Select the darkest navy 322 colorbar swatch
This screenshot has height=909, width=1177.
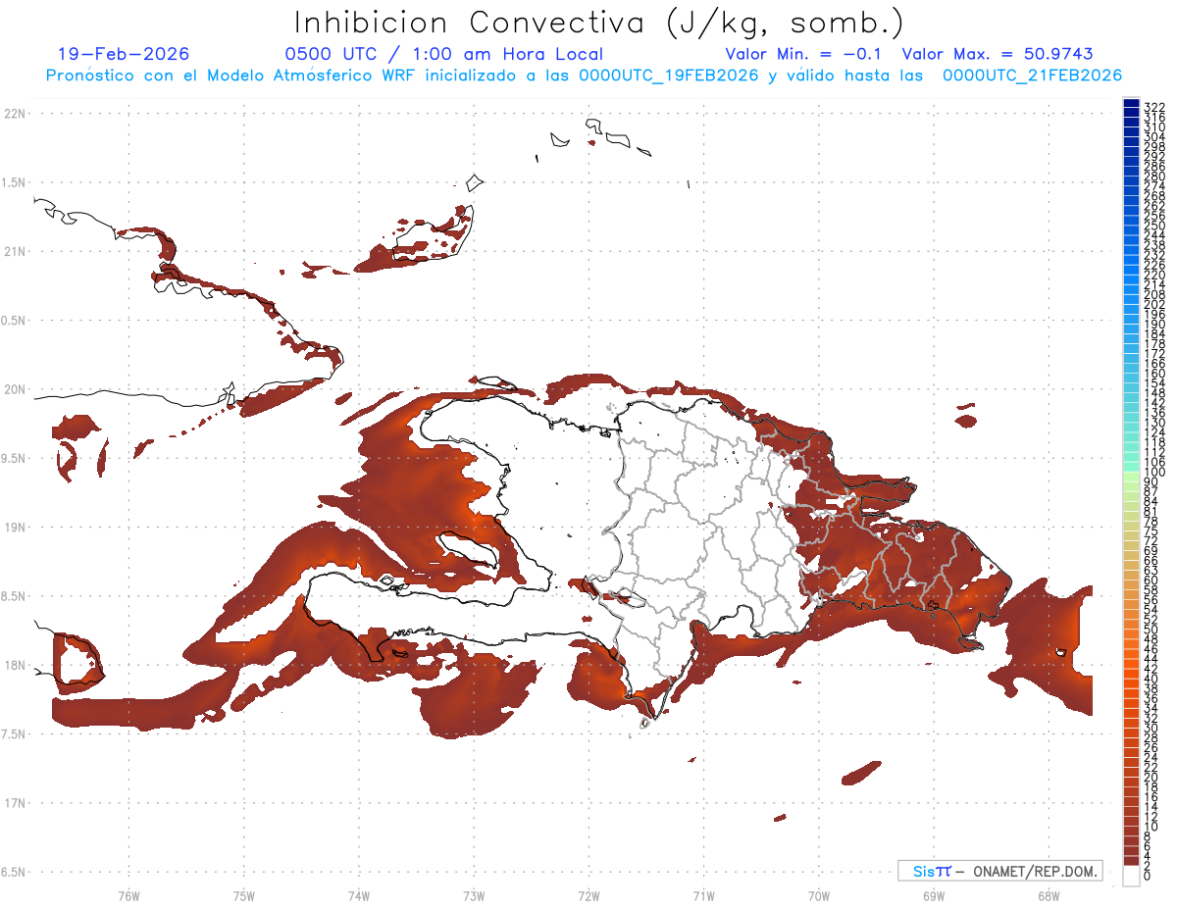[1131, 104]
